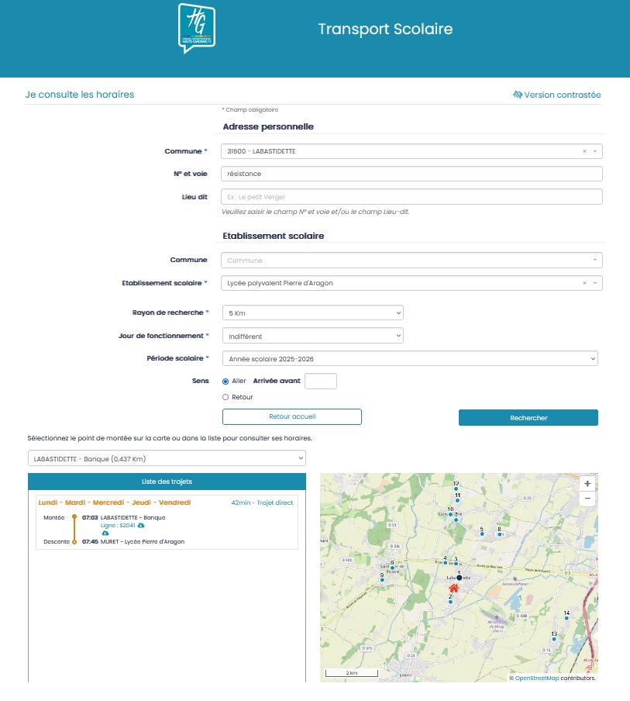The image size is (630, 701).
Task: Select stop marker 5 on the map
Action: point(482,534)
